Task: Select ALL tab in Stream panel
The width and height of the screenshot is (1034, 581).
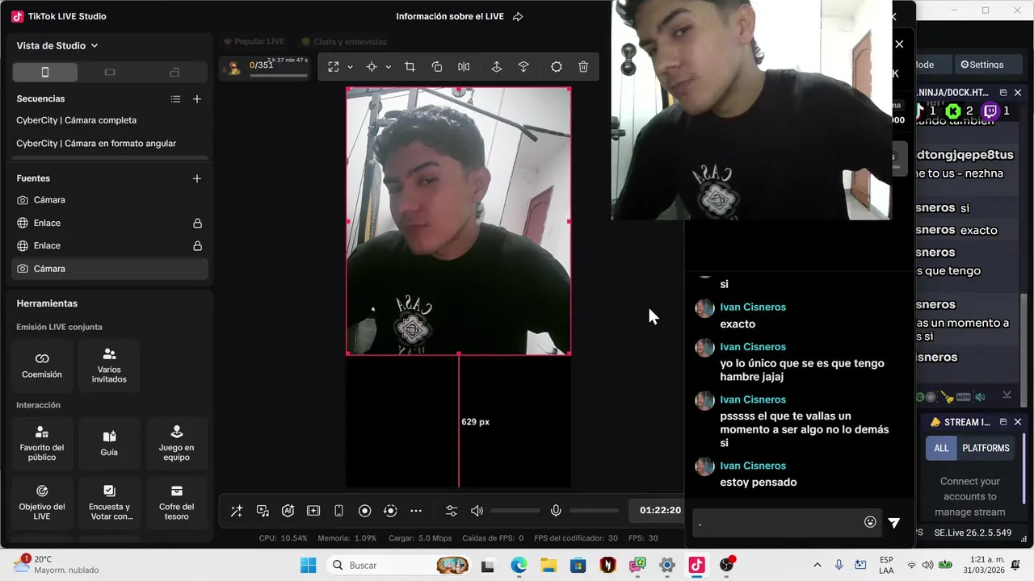Action: click(941, 448)
